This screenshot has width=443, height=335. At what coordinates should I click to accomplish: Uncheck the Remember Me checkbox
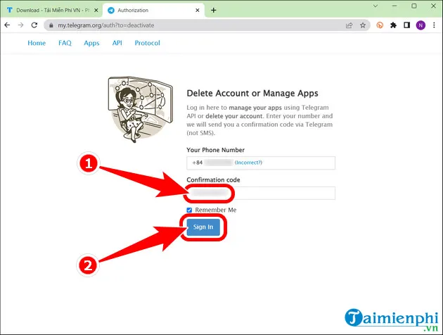189,210
